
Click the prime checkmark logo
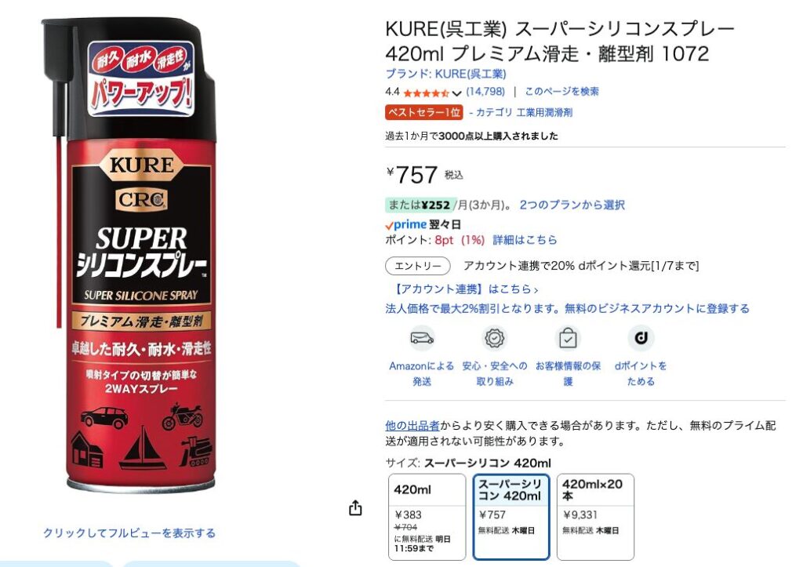pyautogui.click(x=405, y=224)
